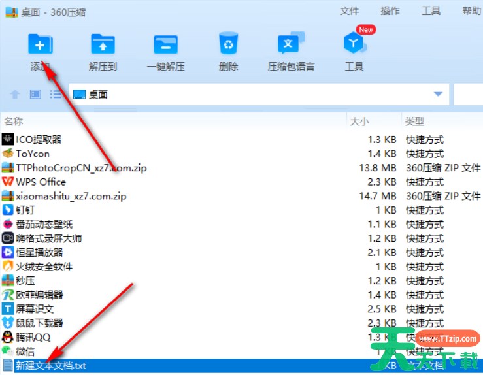Screen dimensions: 483x375
Task: Click the 2.5 KB size cell
Action: 382,309
